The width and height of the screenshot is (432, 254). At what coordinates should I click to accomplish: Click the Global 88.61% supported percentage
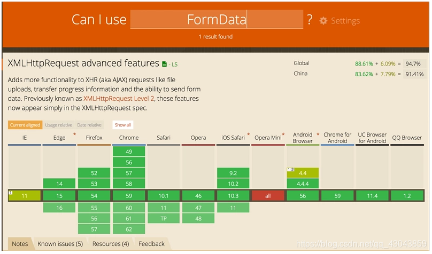pyautogui.click(x=364, y=64)
